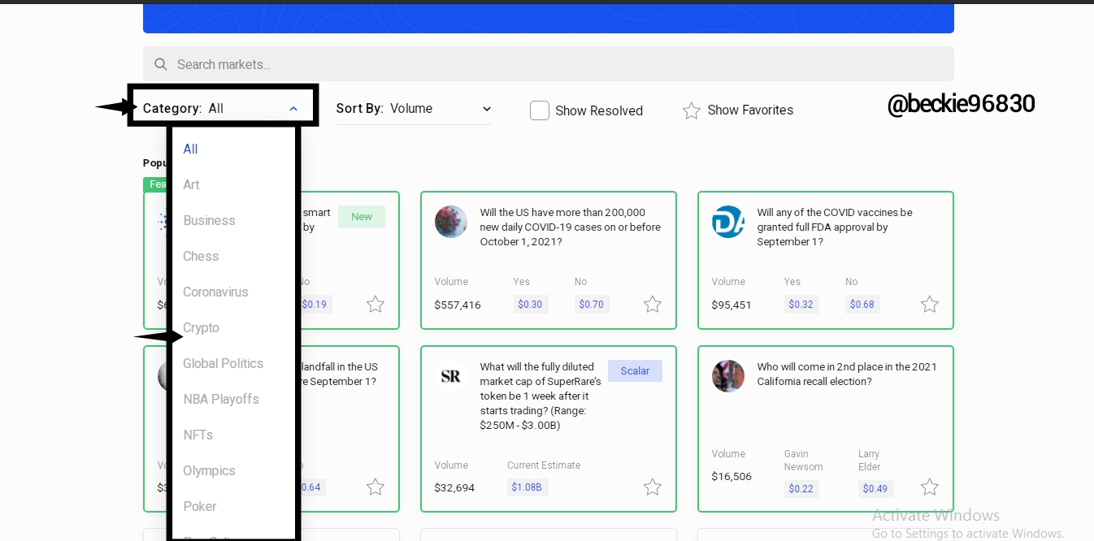Pick the Chess category
The height and width of the screenshot is (541, 1094).
point(201,256)
